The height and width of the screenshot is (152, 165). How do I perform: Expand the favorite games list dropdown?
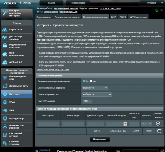97,95
